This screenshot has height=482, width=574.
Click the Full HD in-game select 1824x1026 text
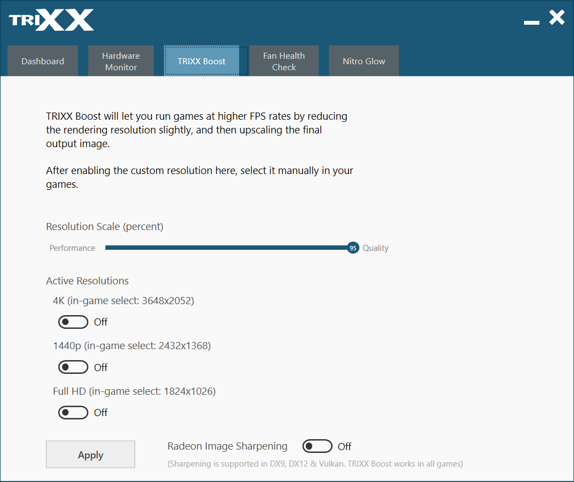[x=134, y=391]
